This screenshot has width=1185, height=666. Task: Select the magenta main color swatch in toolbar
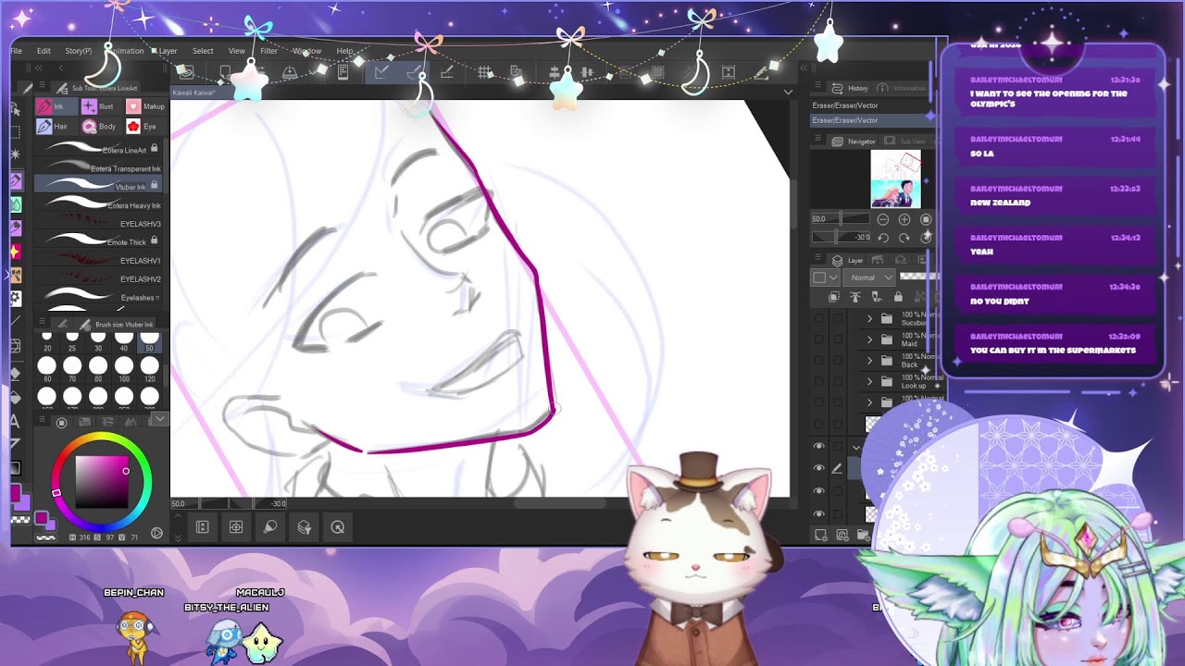[x=17, y=493]
